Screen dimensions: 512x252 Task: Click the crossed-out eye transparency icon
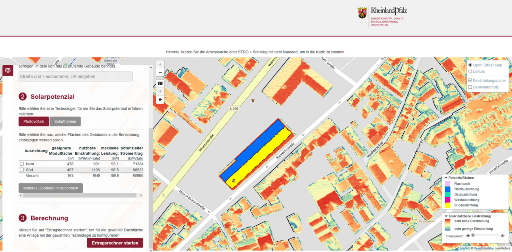(502, 235)
